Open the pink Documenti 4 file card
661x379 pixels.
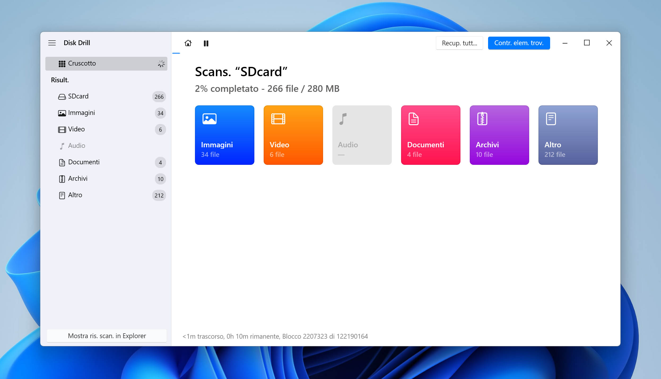(431, 135)
